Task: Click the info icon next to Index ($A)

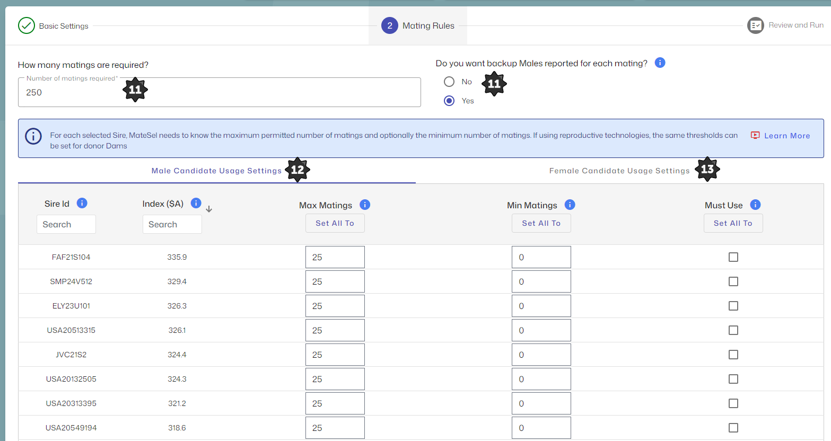Action: pos(196,203)
